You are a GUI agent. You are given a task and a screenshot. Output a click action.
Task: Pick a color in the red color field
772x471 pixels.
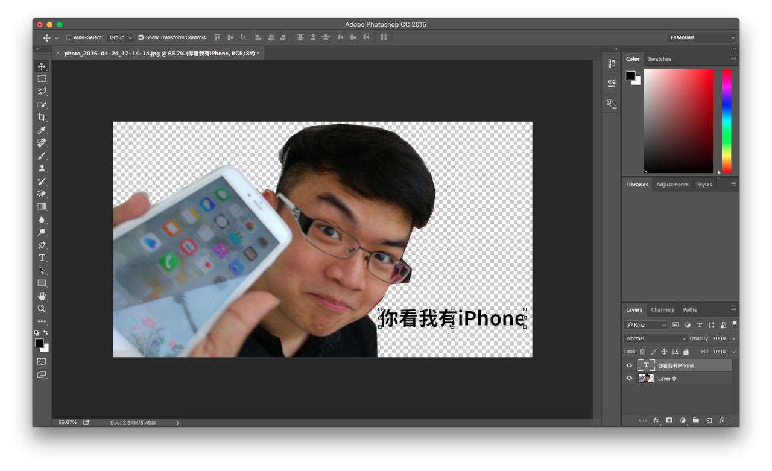coord(679,121)
